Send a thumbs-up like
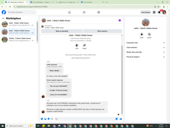Screen dimensions: 170x128 point(121,119)
